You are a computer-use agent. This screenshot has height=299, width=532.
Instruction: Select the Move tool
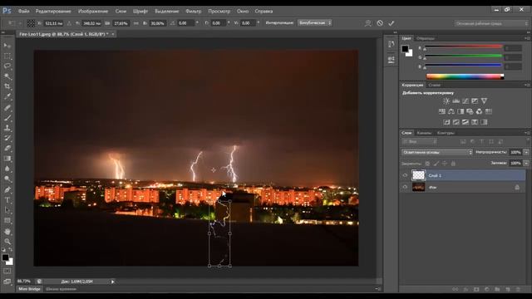7,45
